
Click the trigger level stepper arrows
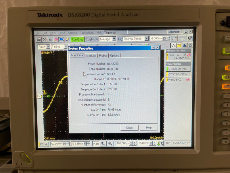tap(168, 38)
